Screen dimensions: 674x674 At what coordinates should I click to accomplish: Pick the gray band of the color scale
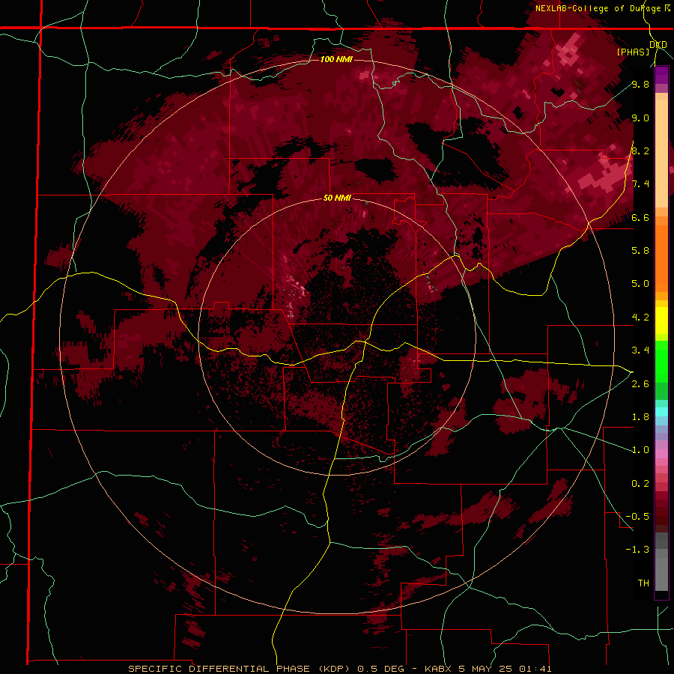661,562
